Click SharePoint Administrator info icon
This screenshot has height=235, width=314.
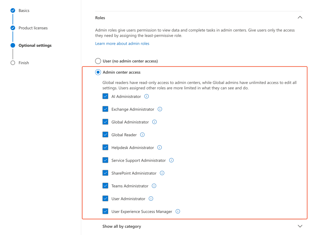[x=162, y=173]
